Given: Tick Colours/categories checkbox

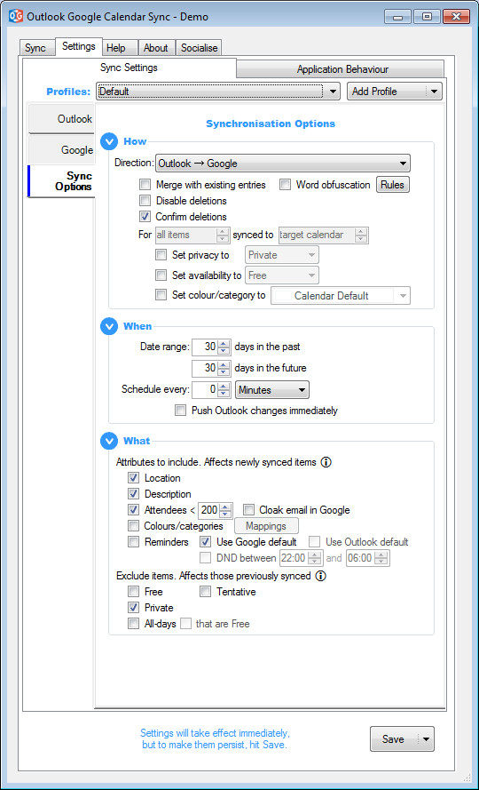Looking at the screenshot, I should click(x=133, y=526).
